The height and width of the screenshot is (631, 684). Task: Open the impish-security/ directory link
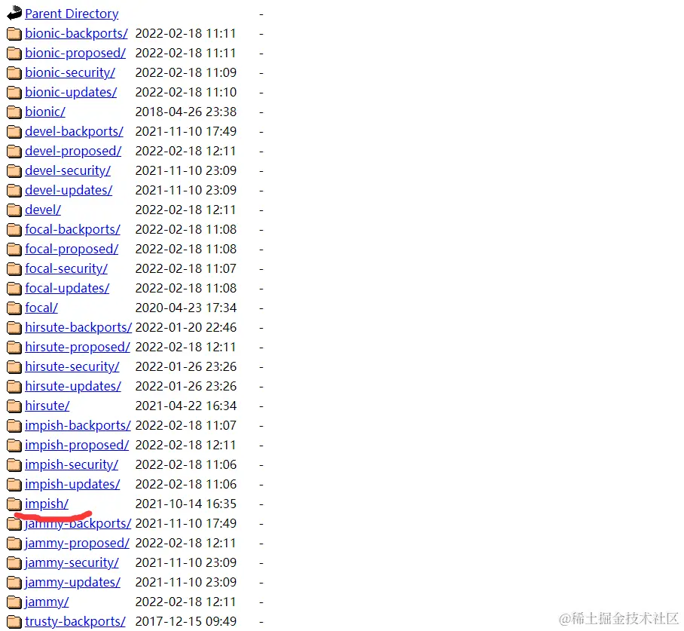click(x=72, y=465)
